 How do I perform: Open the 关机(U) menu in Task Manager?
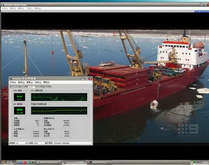coord(38,82)
